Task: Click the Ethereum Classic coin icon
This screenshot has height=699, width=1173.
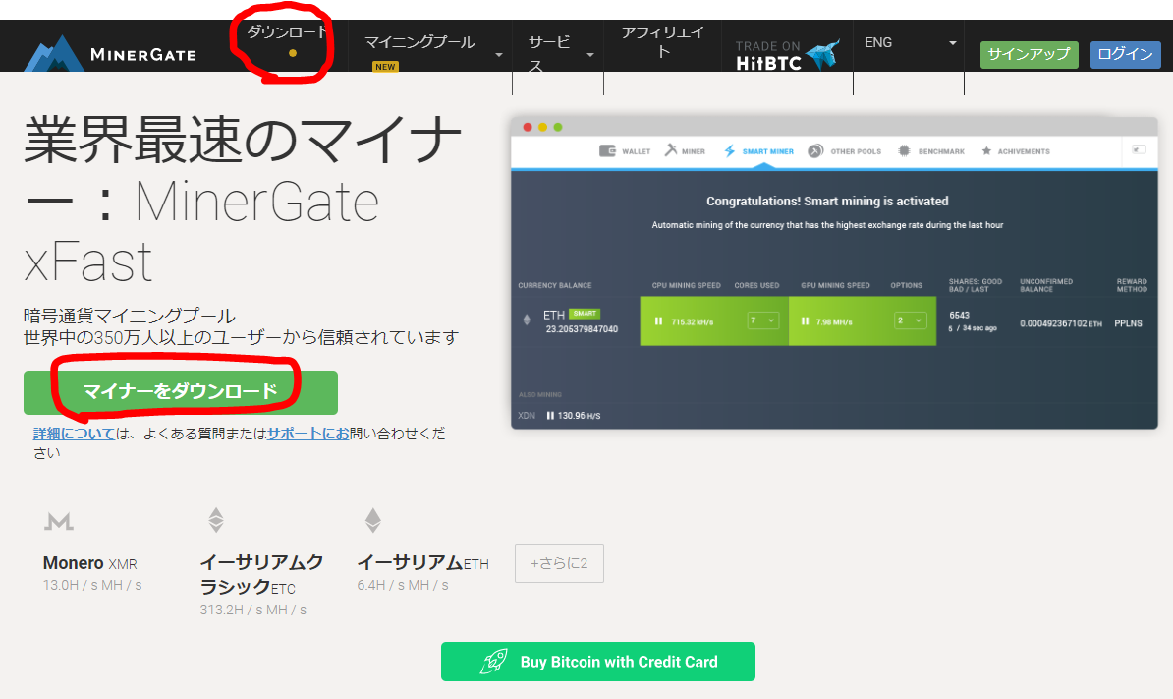Action: pyautogui.click(x=216, y=519)
